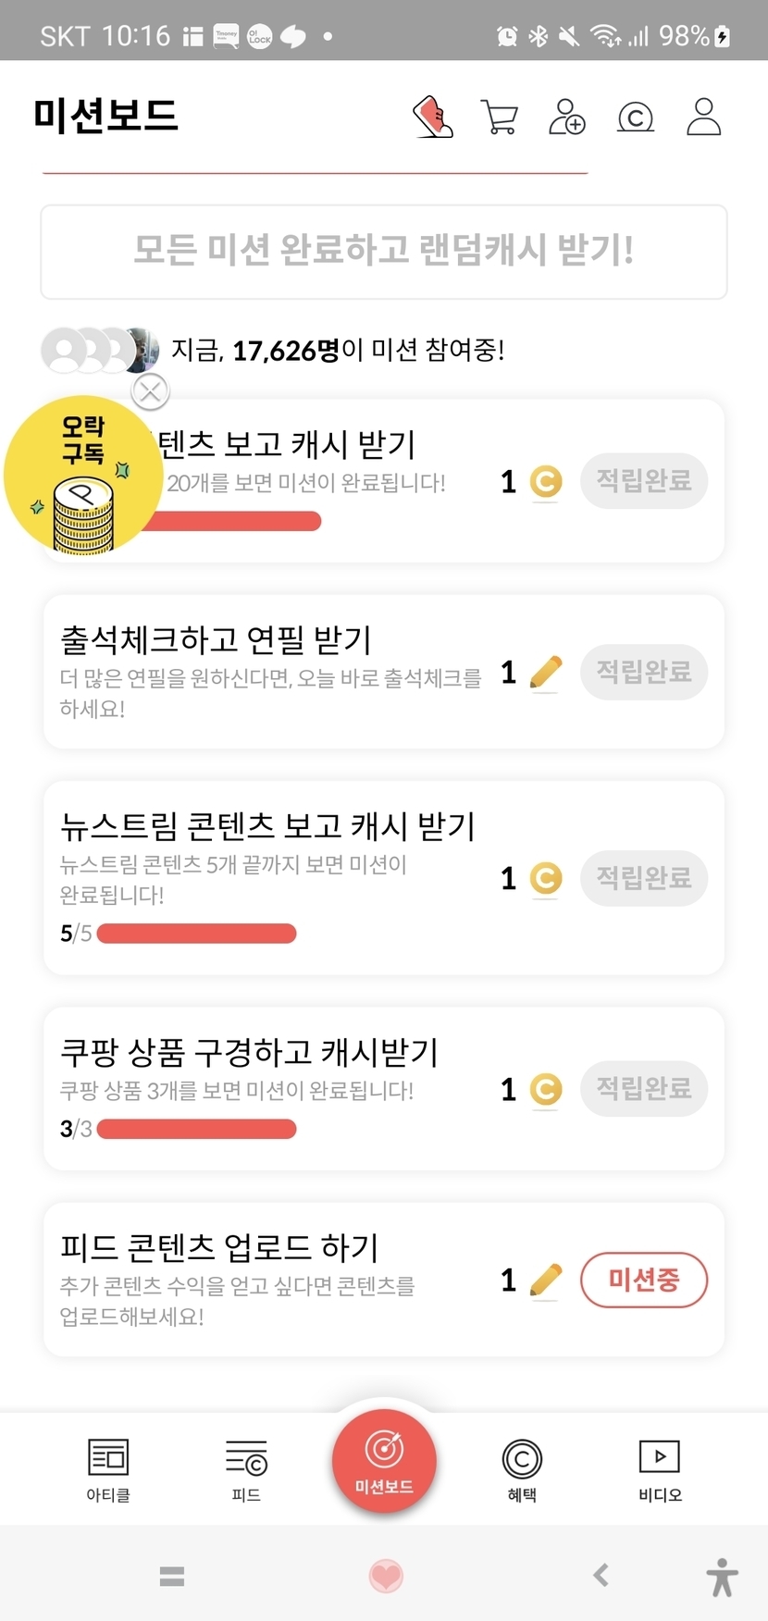
Task: Open cash balance coin icon in header
Action: tap(636, 118)
